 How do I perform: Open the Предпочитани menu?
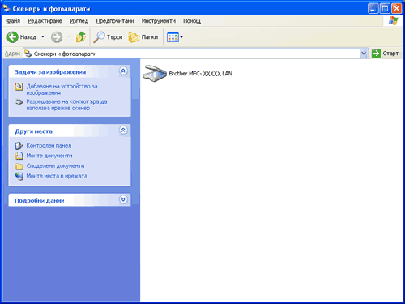pyautogui.click(x=115, y=21)
